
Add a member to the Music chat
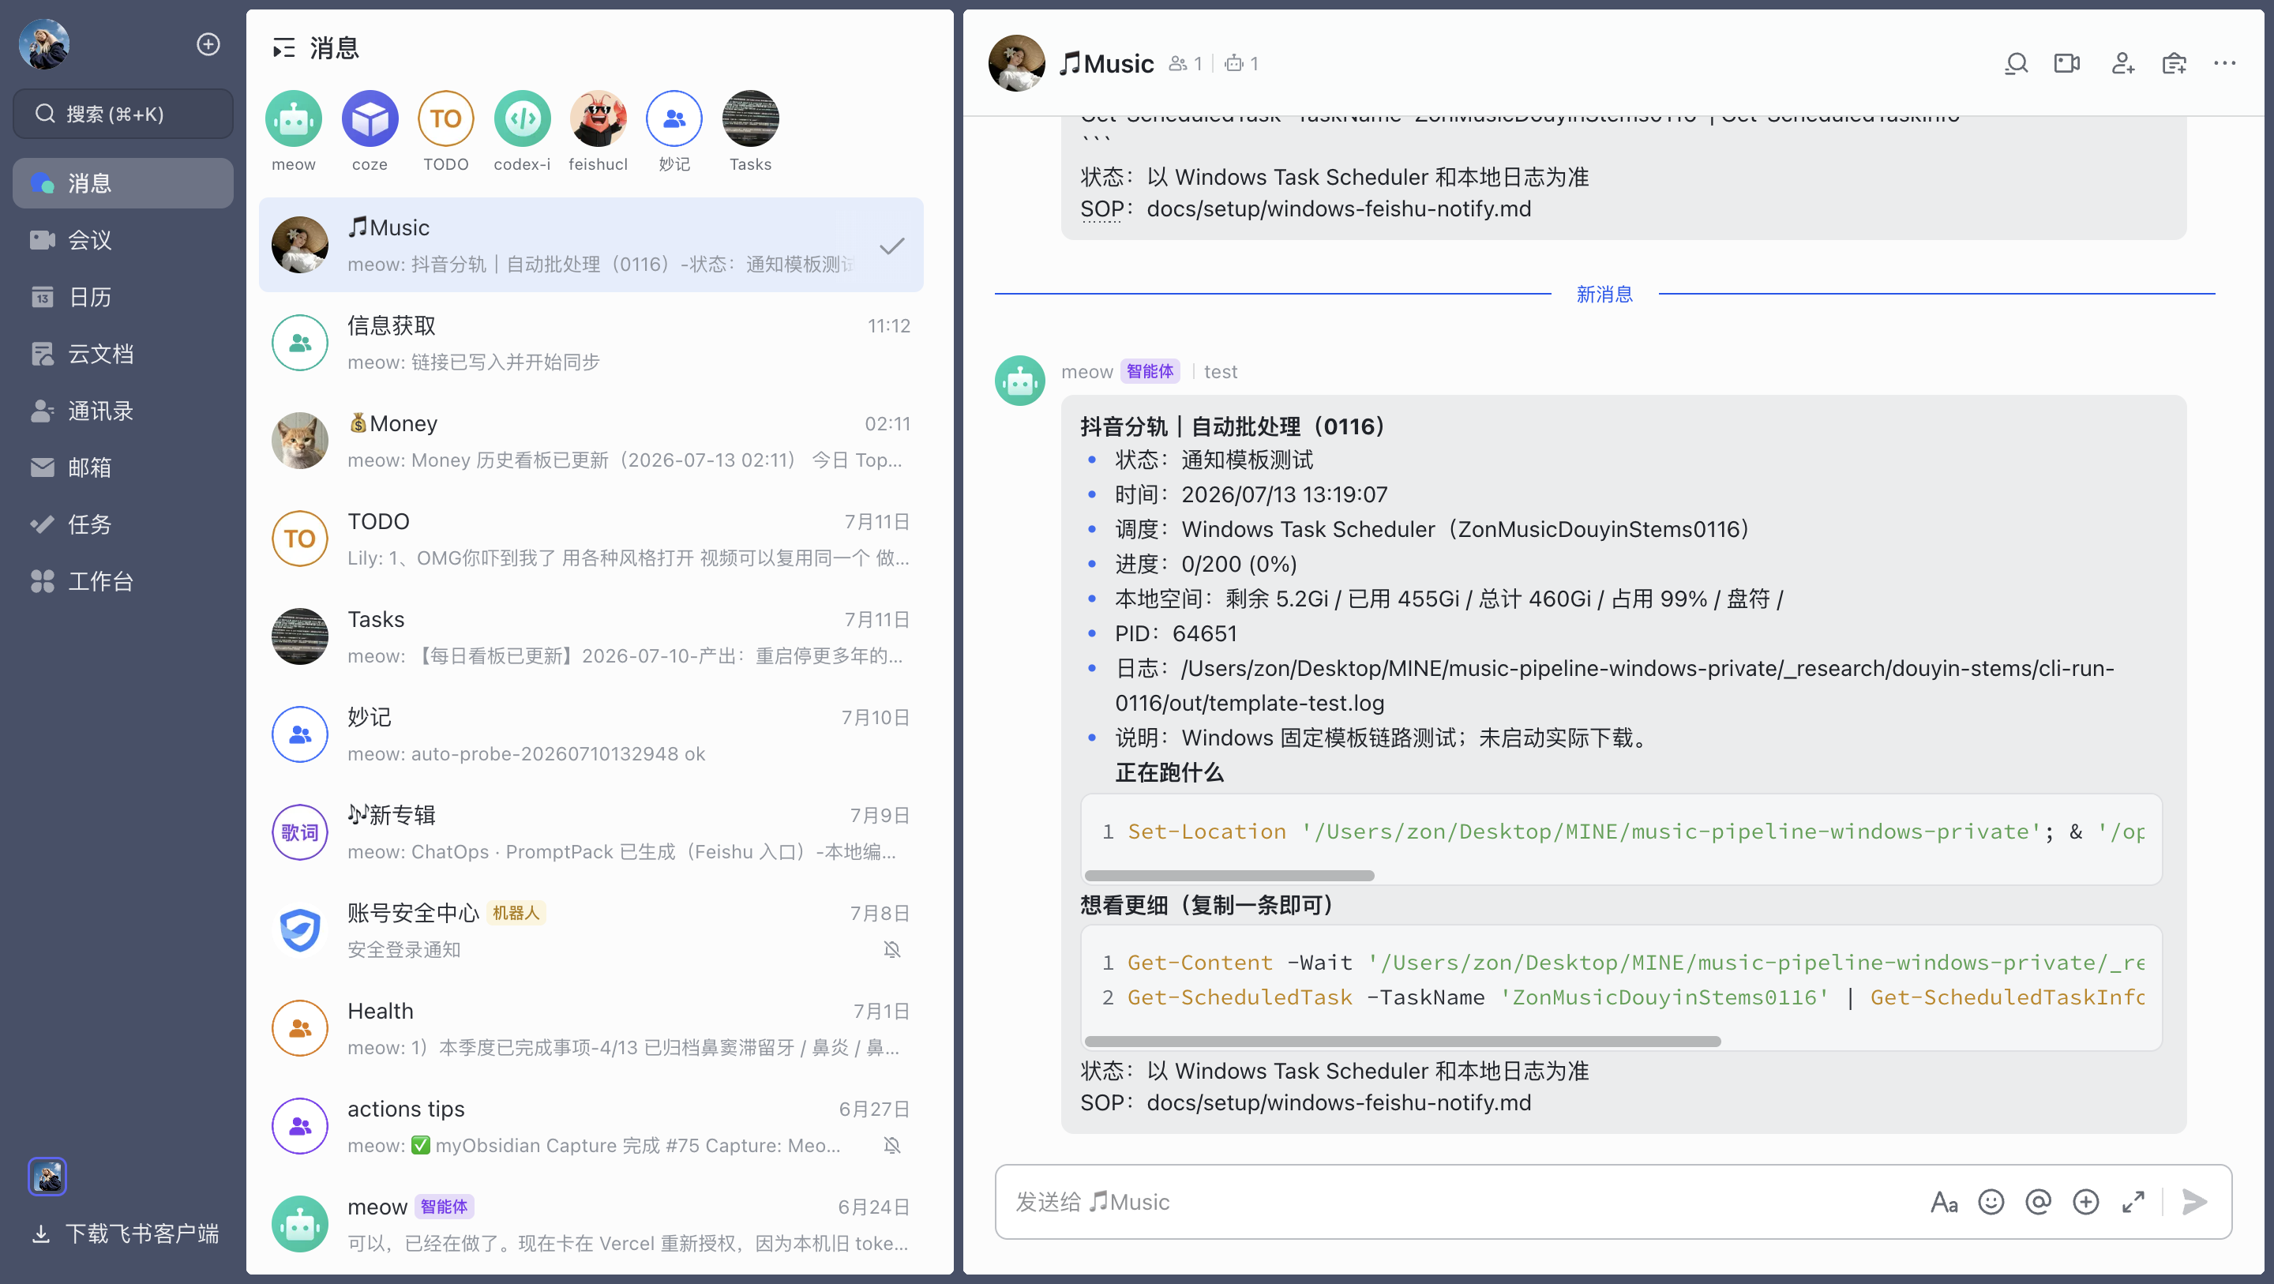pos(2122,64)
